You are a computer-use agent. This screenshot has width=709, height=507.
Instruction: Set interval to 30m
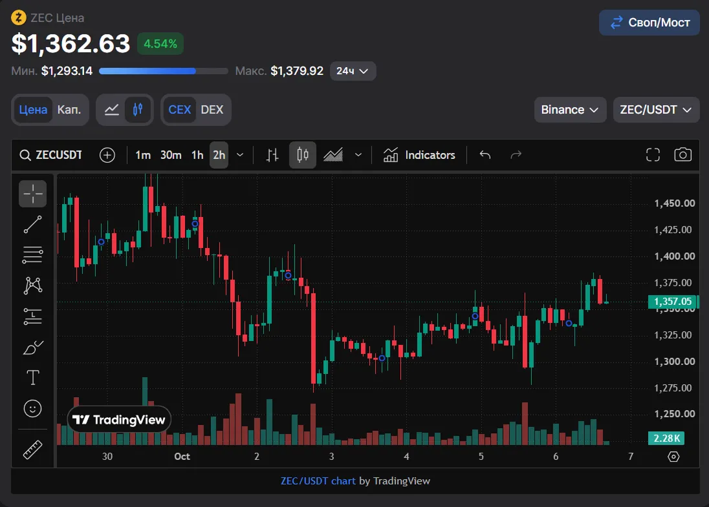tap(171, 155)
